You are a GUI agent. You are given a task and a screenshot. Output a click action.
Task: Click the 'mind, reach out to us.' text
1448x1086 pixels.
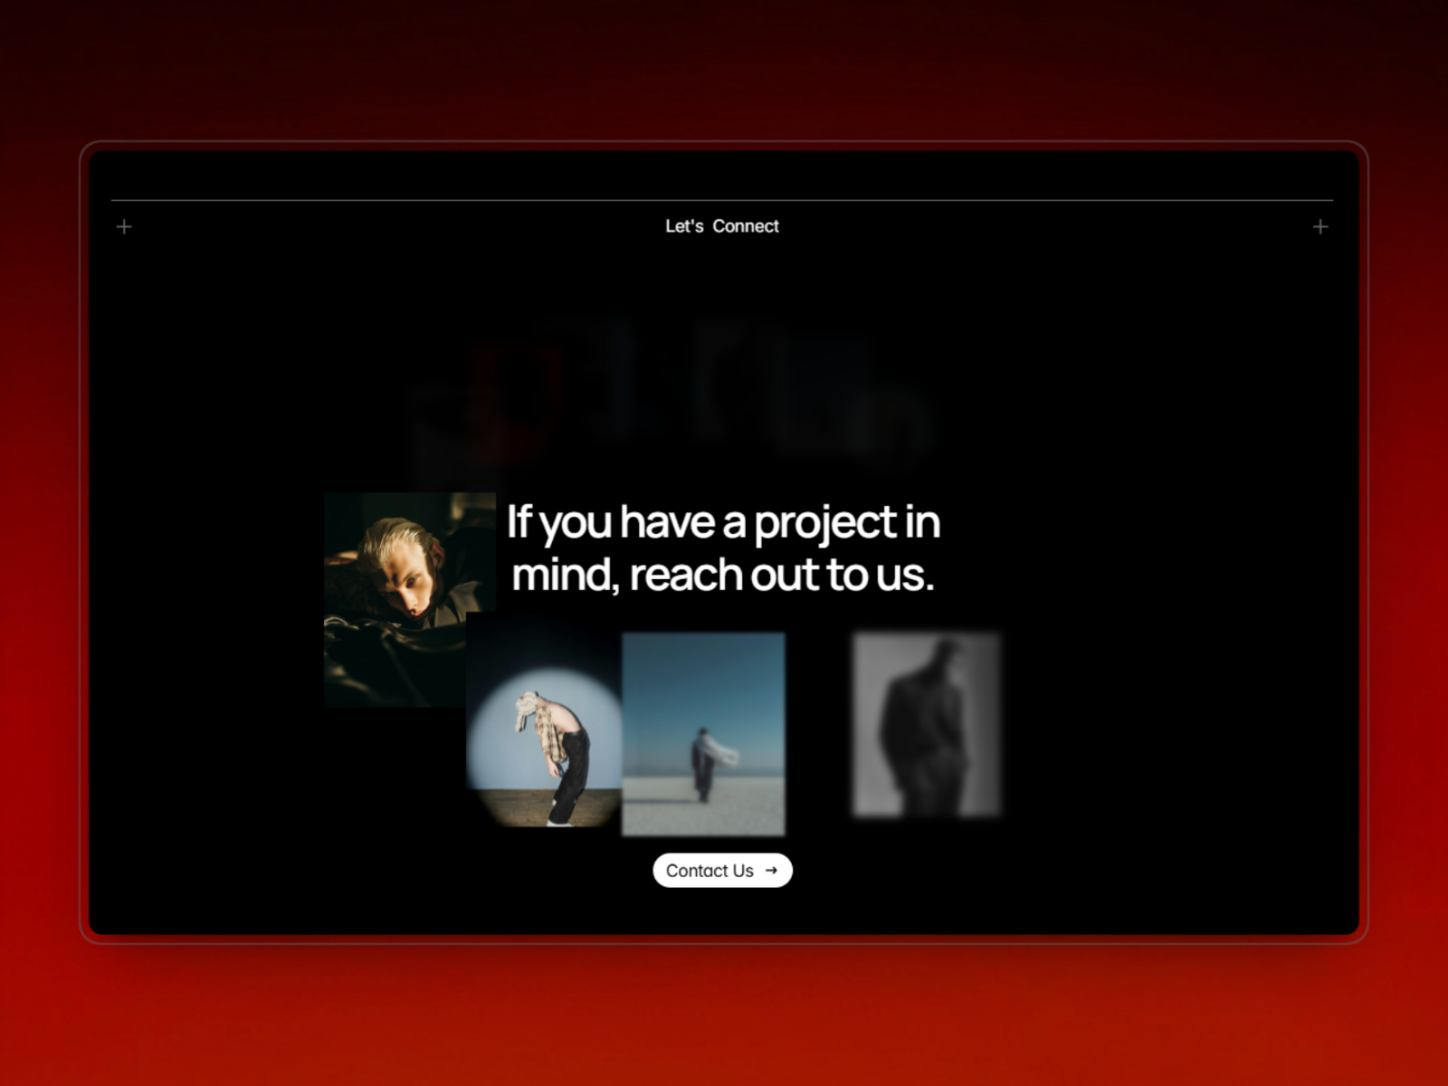coord(723,575)
